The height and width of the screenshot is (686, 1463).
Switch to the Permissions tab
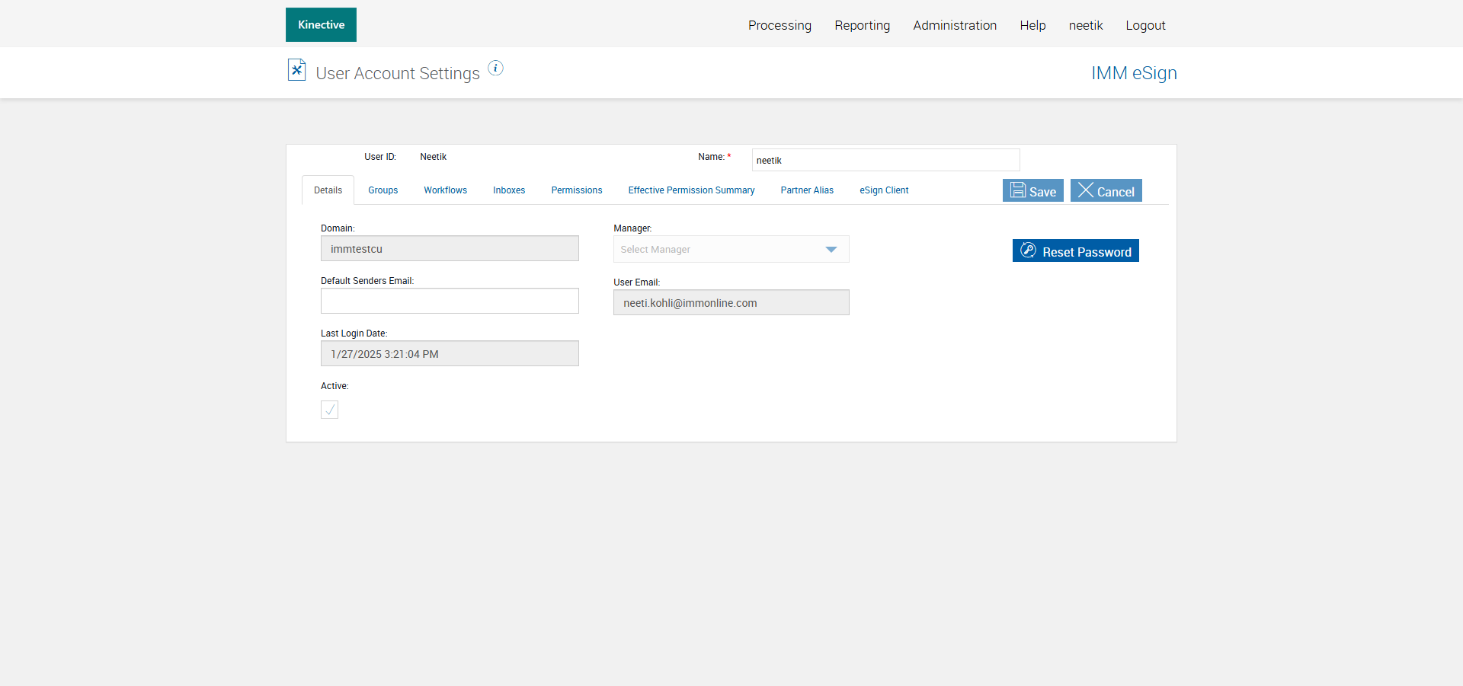pos(577,190)
